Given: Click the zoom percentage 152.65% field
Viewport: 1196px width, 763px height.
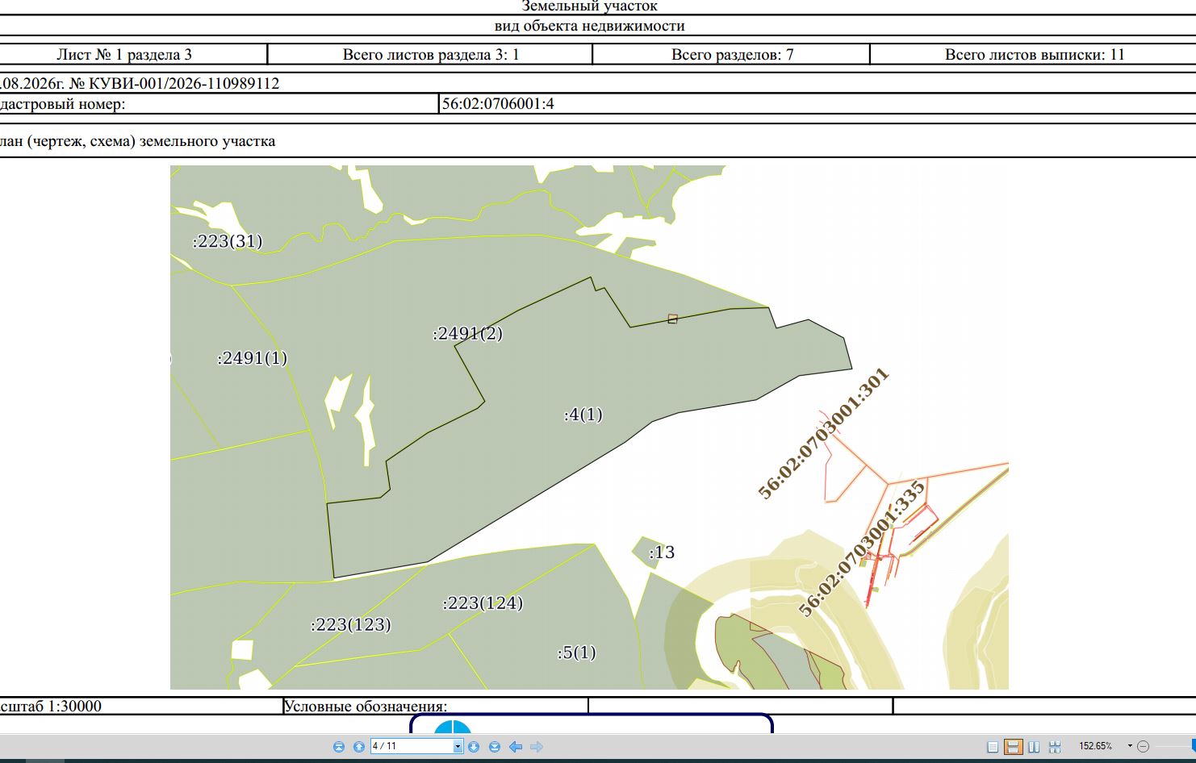Looking at the screenshot, I should (1096, 746).
